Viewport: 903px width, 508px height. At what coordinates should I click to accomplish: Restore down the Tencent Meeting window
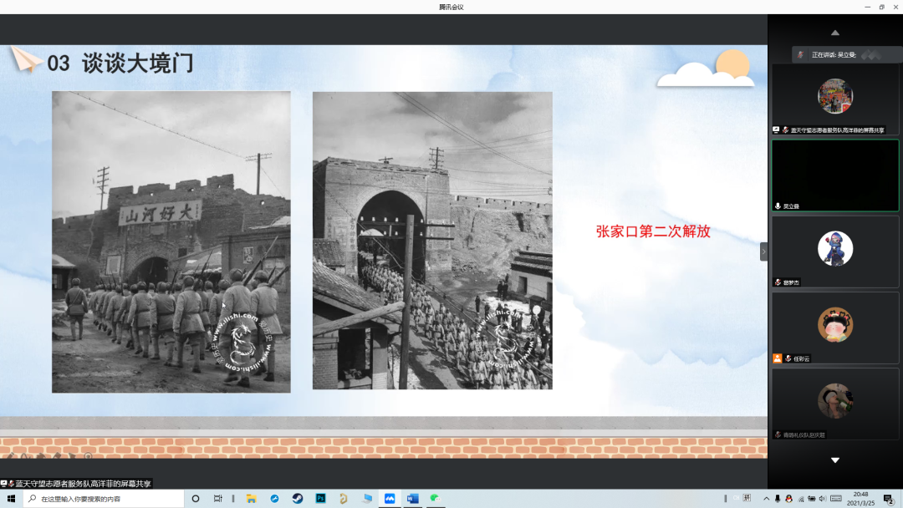(882, 7)
